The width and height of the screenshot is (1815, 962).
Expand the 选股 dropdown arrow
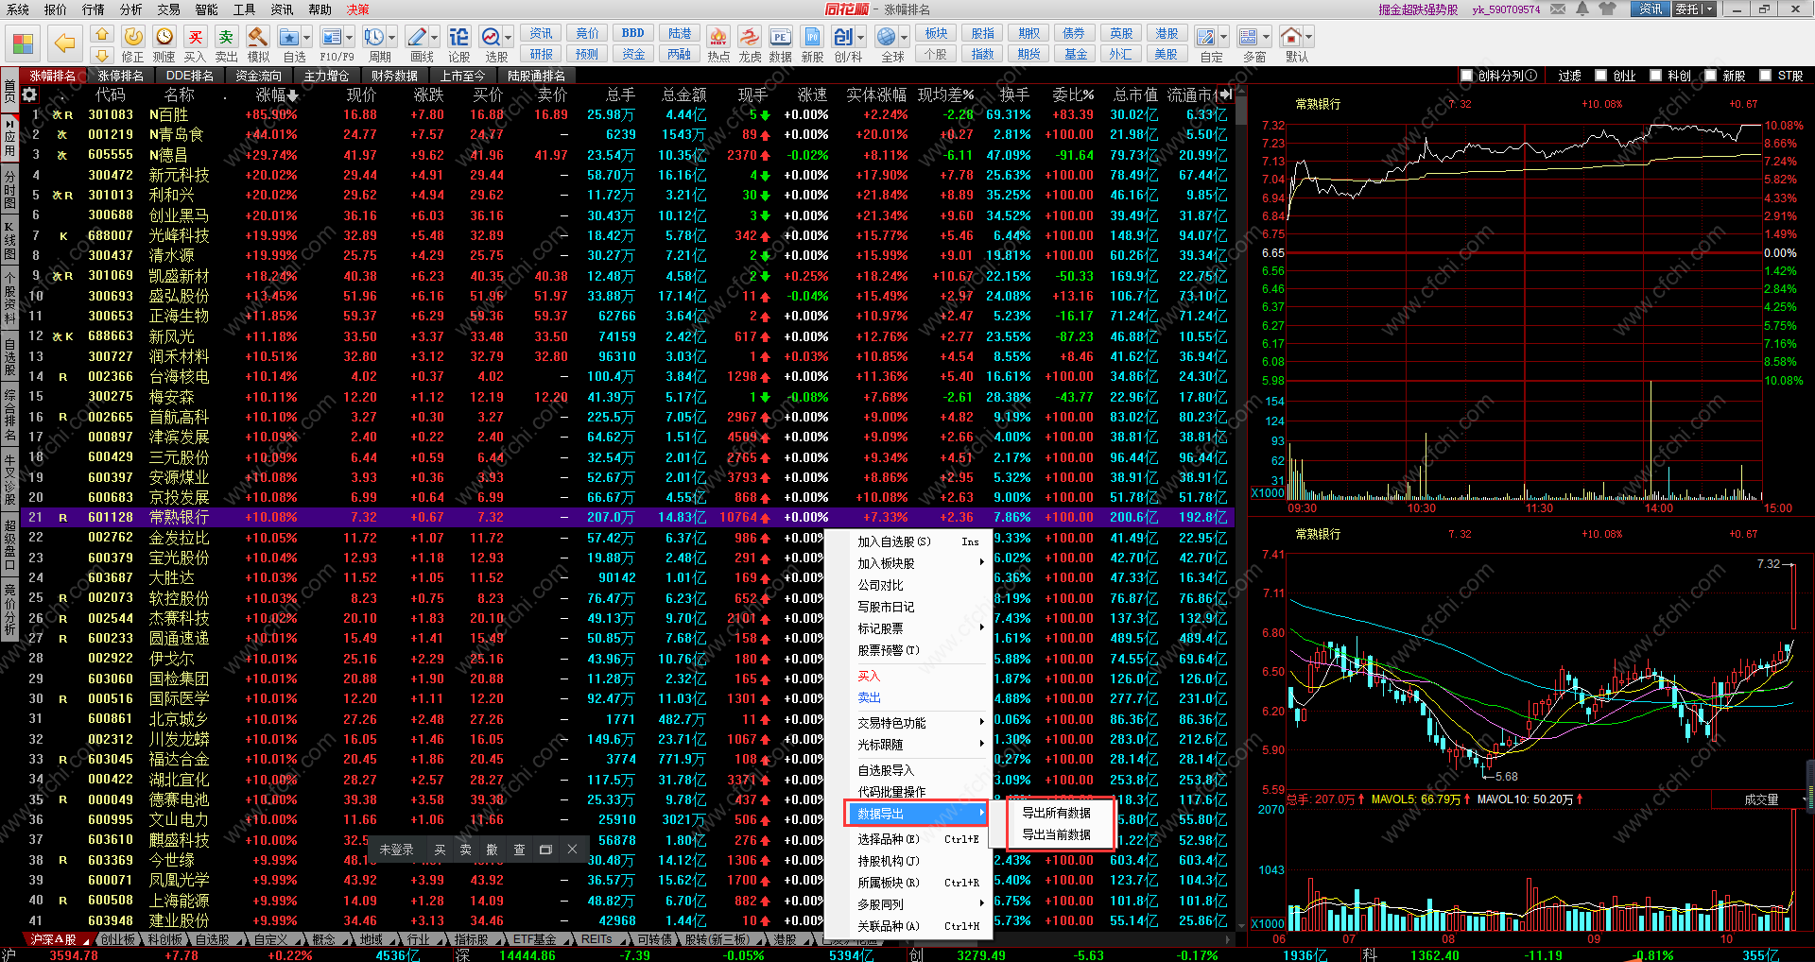[509, 38]
